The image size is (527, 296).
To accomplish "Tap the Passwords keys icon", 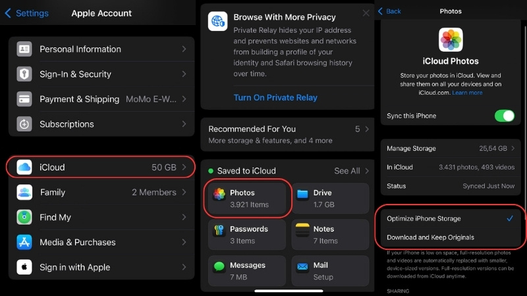I will click(219, 230).
